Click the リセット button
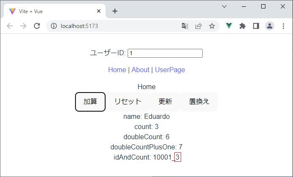This screenshot has height=177, width=293. 128,102
